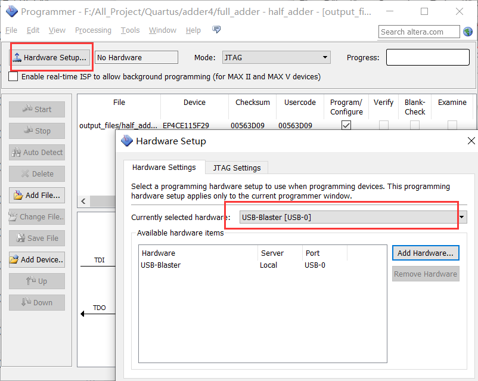Screen dimensions: 478x381
Task: Focus the Search altera.com field
Action: tap(419, 32)
